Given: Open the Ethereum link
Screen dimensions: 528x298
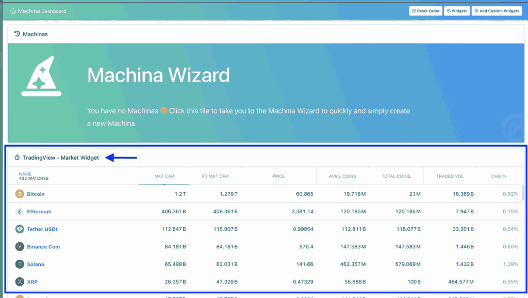Looking at the screenshot, I should click(39, 211).
